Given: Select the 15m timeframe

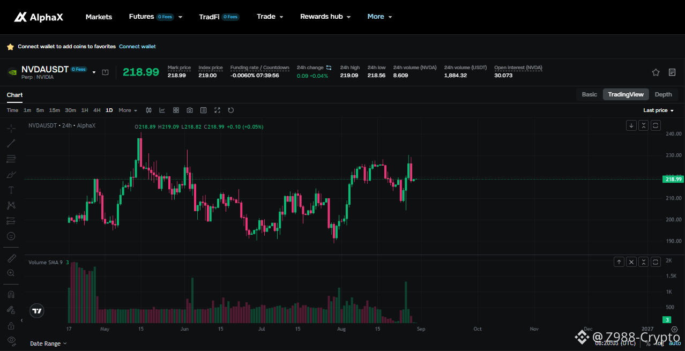Looking at the screenshot, I should pyautogui.click(x=55, y=110).
